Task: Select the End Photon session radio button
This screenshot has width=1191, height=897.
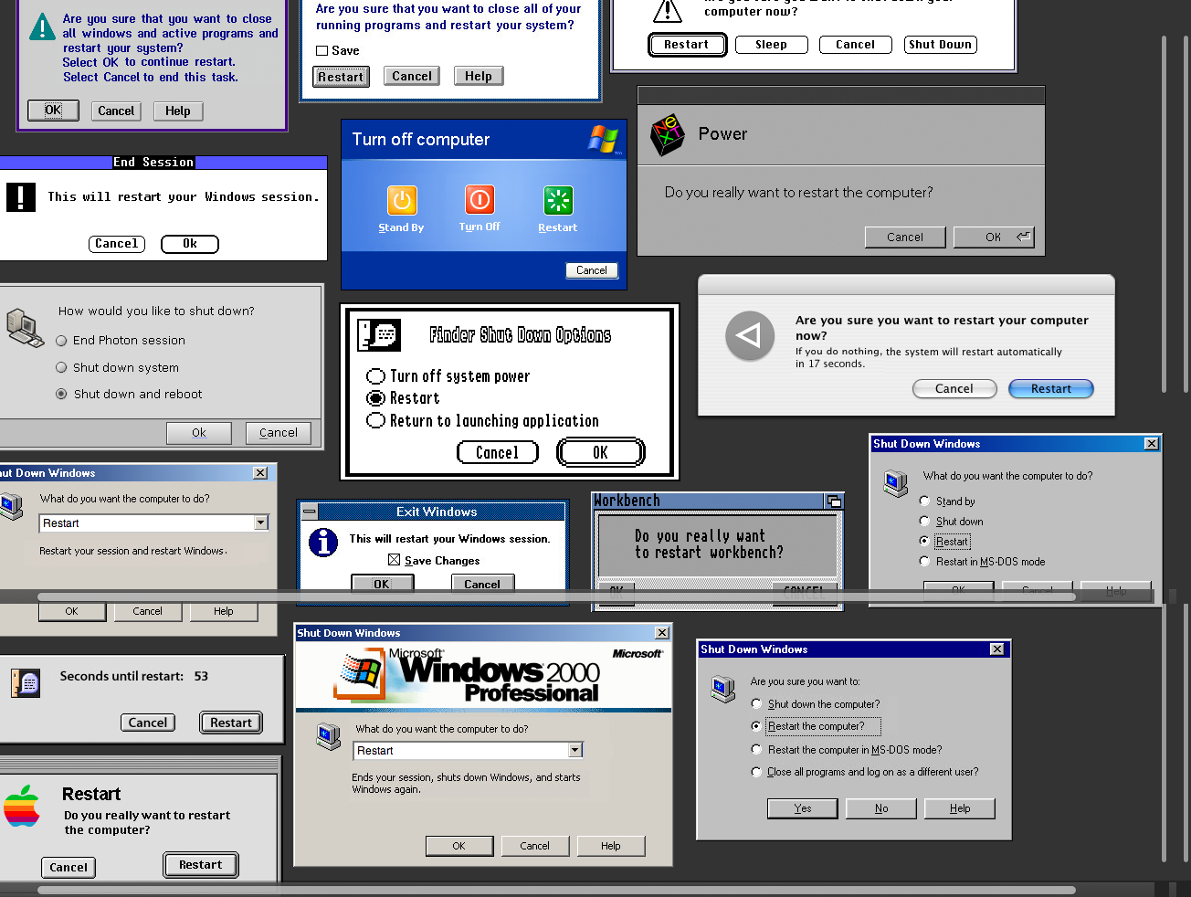Action: pos(61,341)
